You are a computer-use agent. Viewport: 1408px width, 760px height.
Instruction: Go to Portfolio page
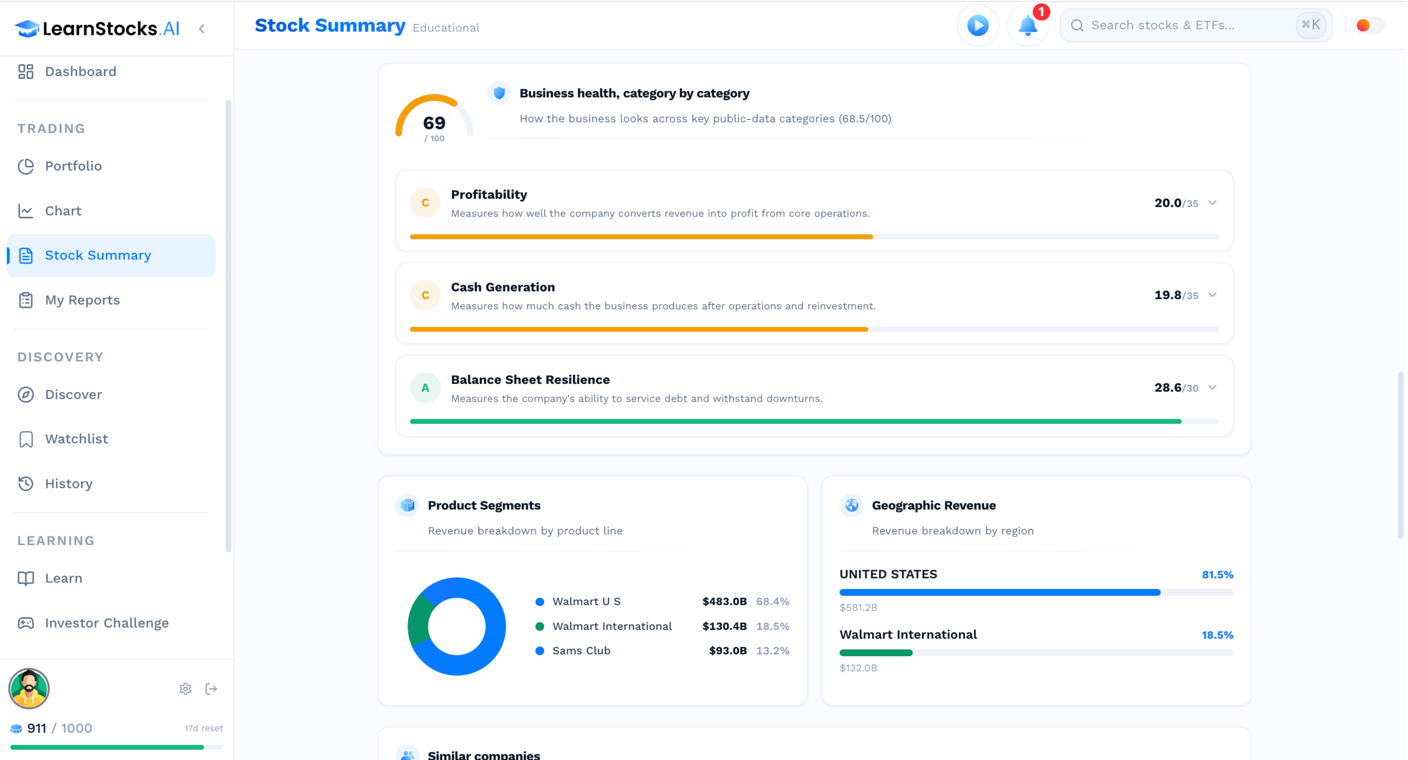112,166
